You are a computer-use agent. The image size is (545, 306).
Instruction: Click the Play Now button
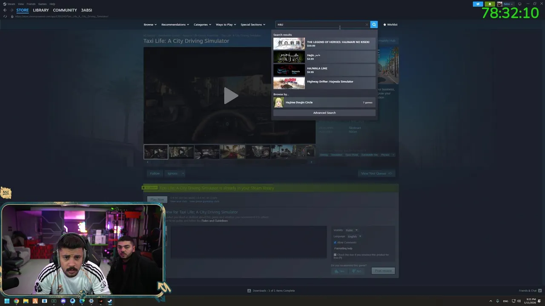157,199
